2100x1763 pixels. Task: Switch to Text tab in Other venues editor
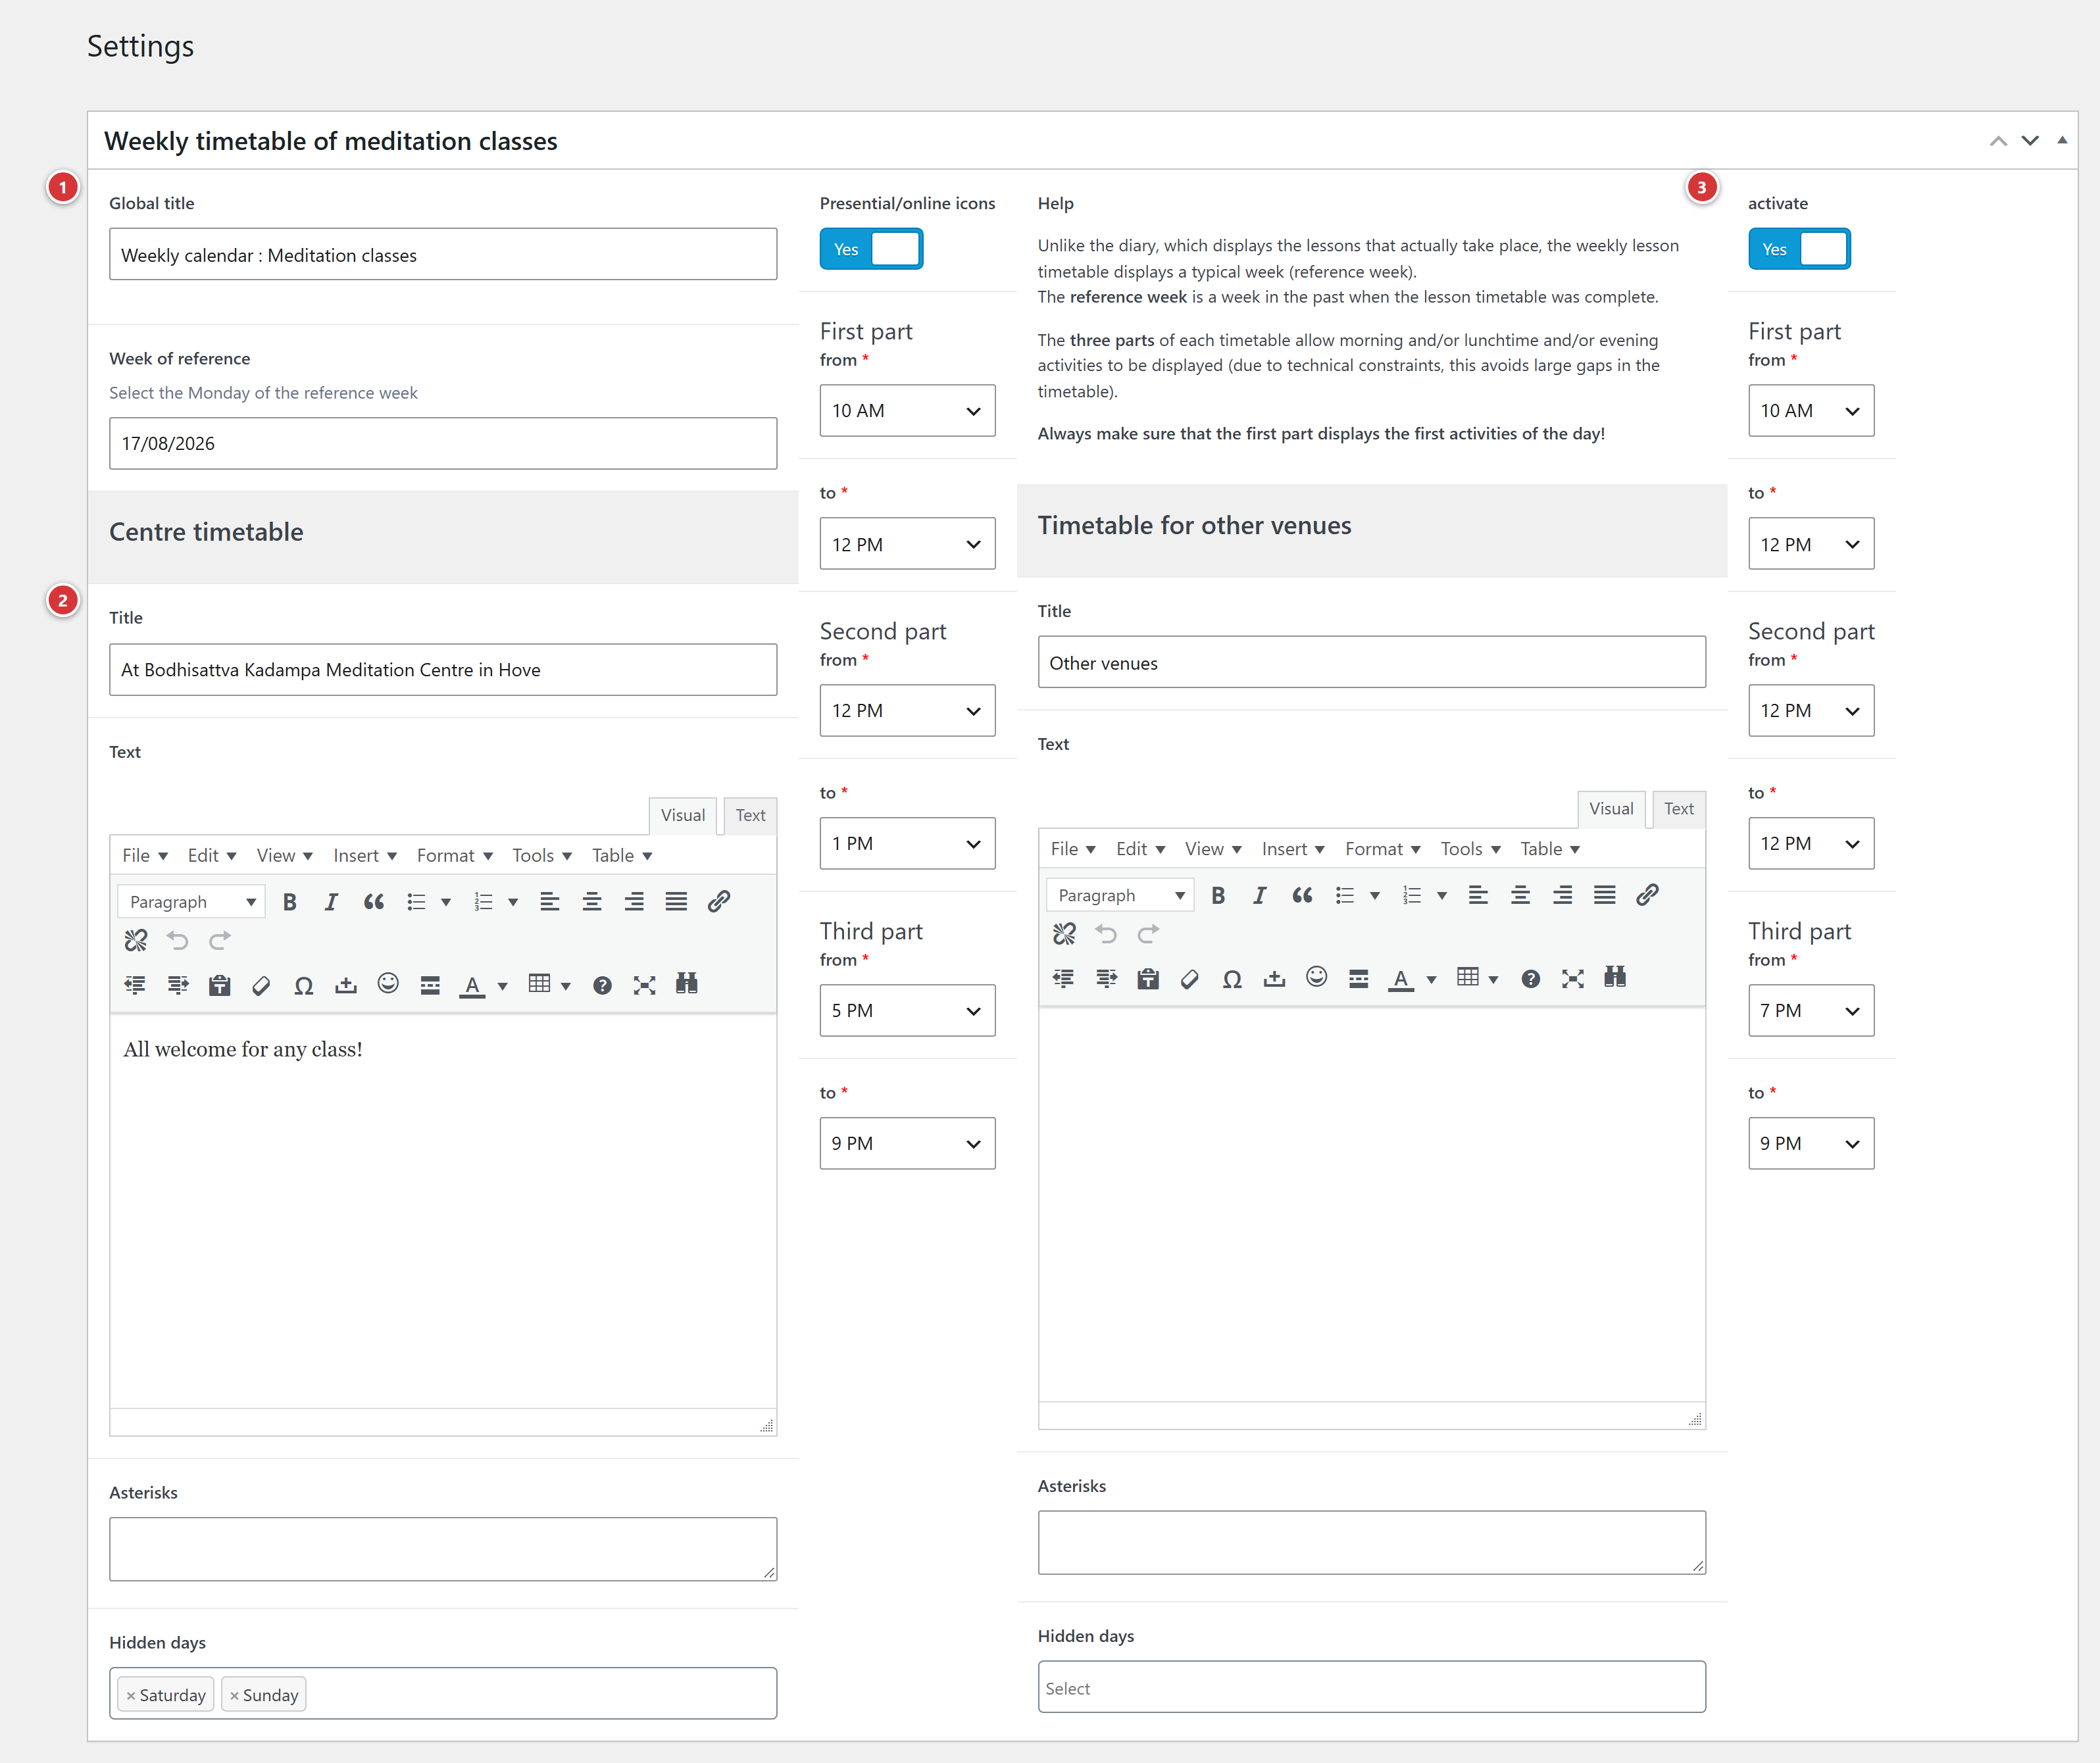pyautogui.click(x=1678, y=809)
